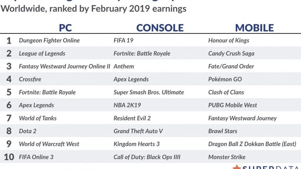The width and height of the screenshot is (301, 169).
Task: Click Crossfire in the PC column
Action: click(x=30, y=79)
